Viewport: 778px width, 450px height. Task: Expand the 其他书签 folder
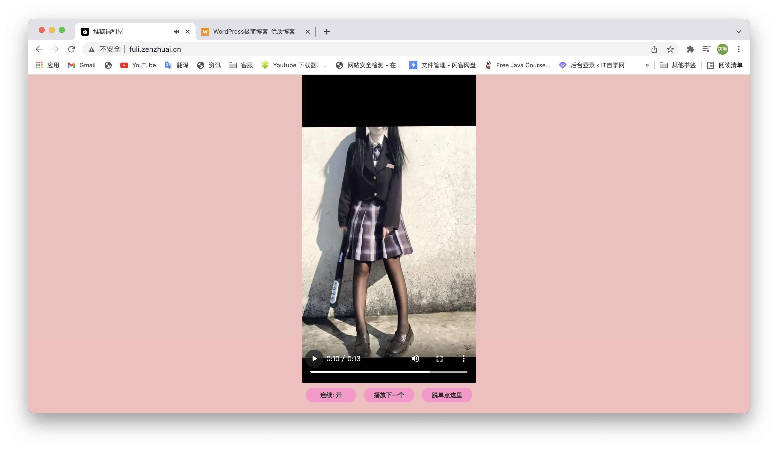[x=678, y=65]
